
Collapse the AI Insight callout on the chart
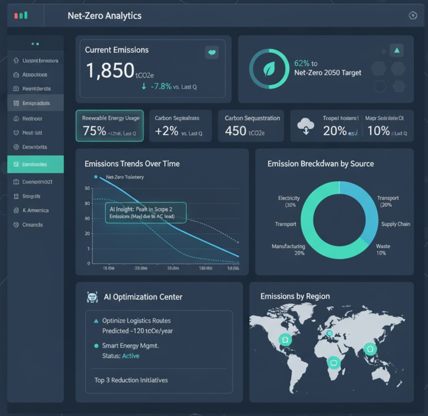click(145, 213)
